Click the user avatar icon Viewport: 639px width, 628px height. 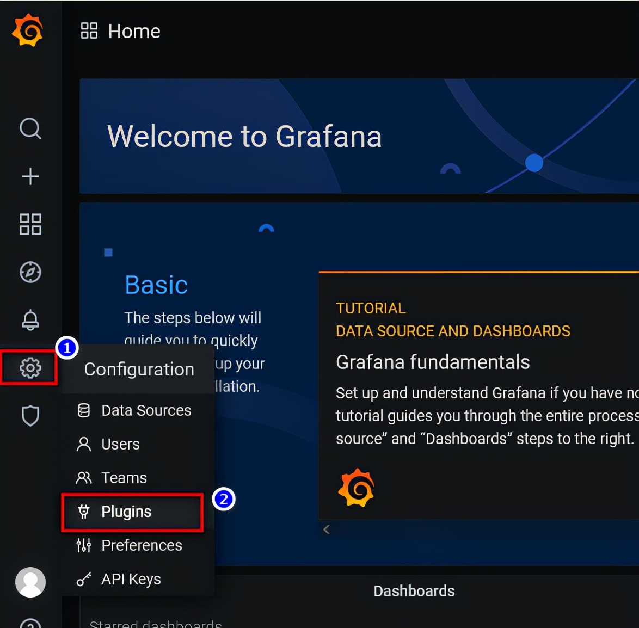pyautogui.click(x=30, y=582)
